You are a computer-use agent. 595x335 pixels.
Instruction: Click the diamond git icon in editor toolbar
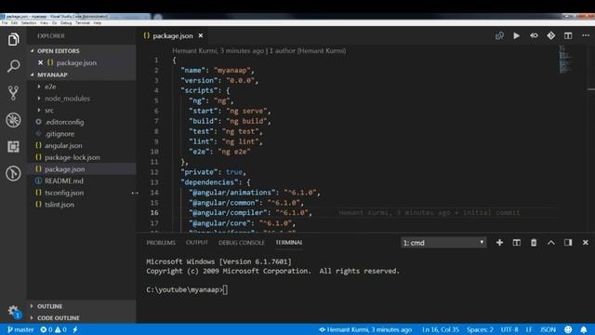pos(551,35)
